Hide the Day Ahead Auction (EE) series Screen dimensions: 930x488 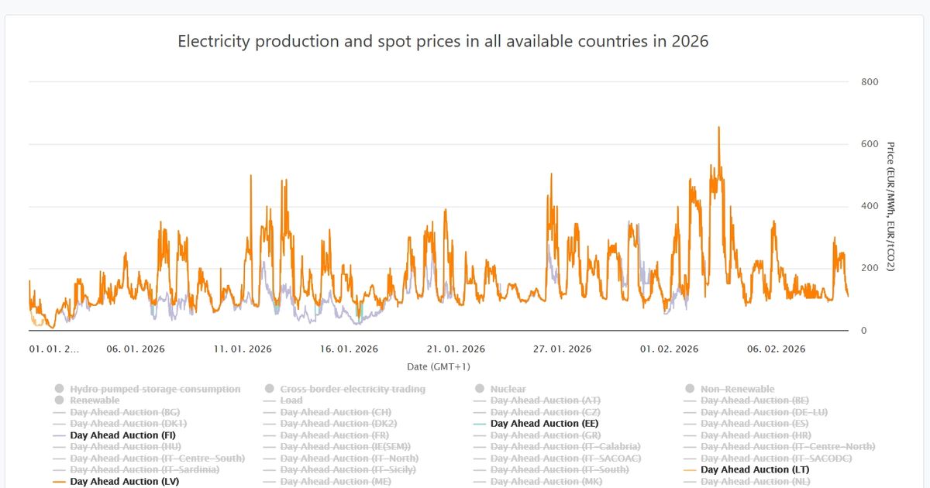click(544, 424)
